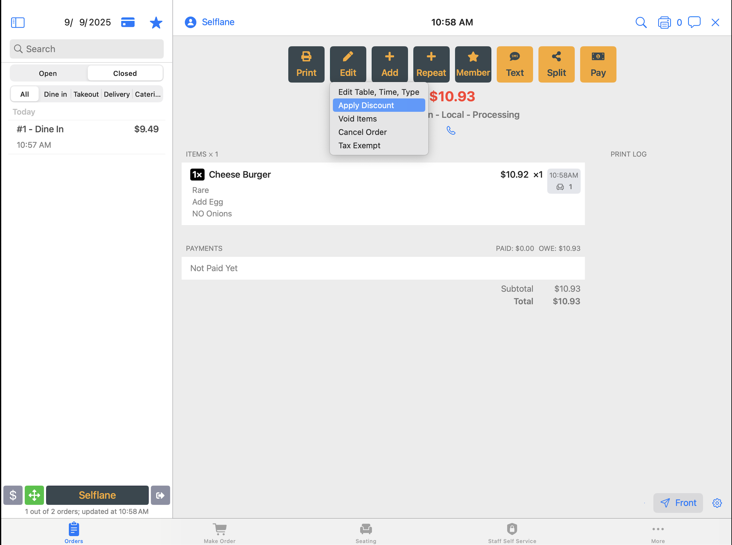Open the chat bubble messages icon
This screenshot has height=545, width=732.
pos(694,22)
